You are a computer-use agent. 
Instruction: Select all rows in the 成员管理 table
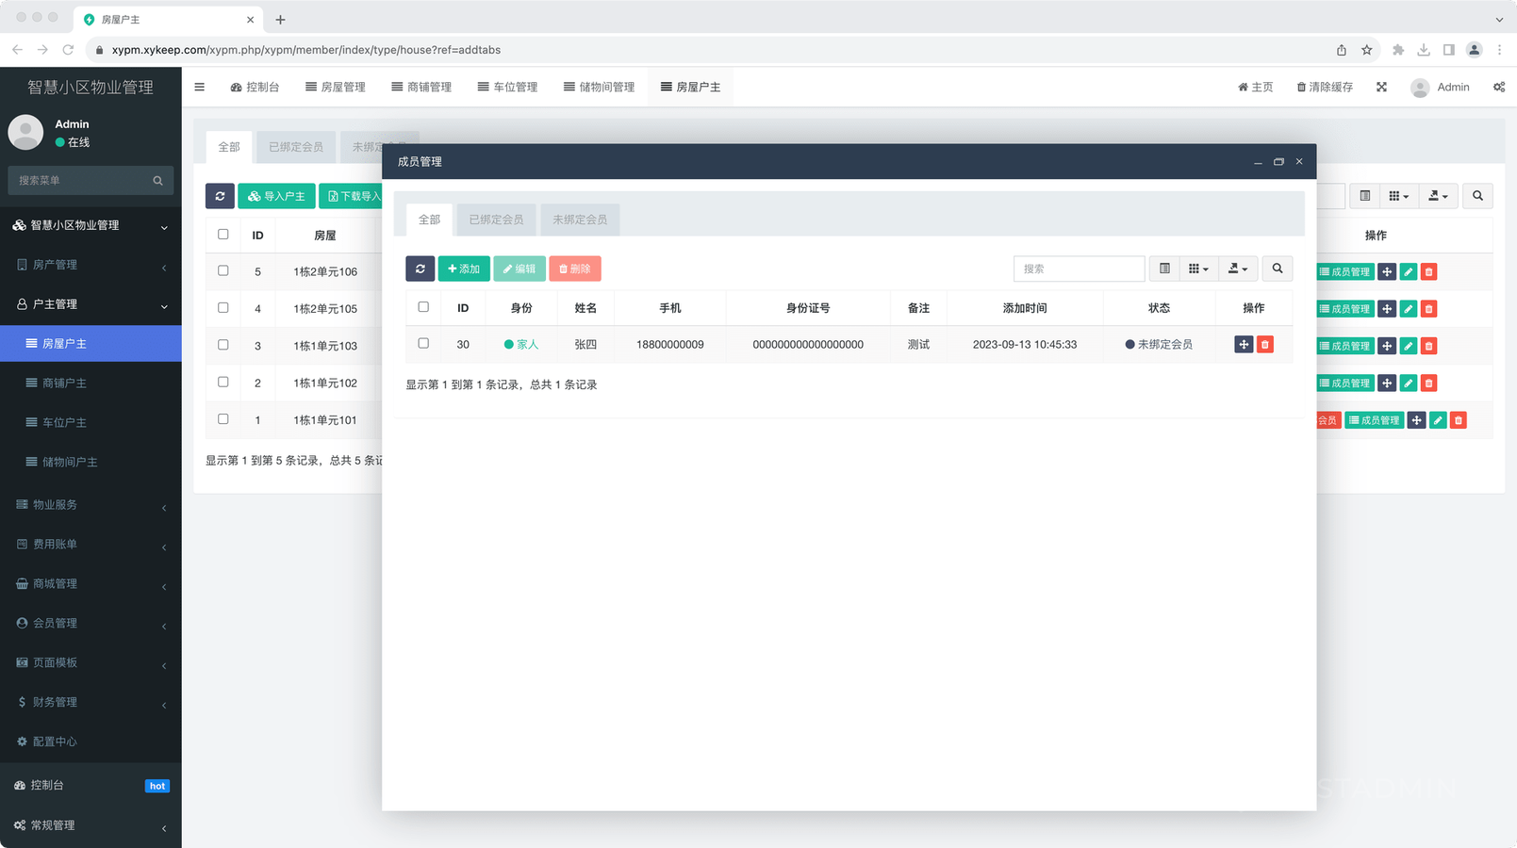click(x=423, y=307)
